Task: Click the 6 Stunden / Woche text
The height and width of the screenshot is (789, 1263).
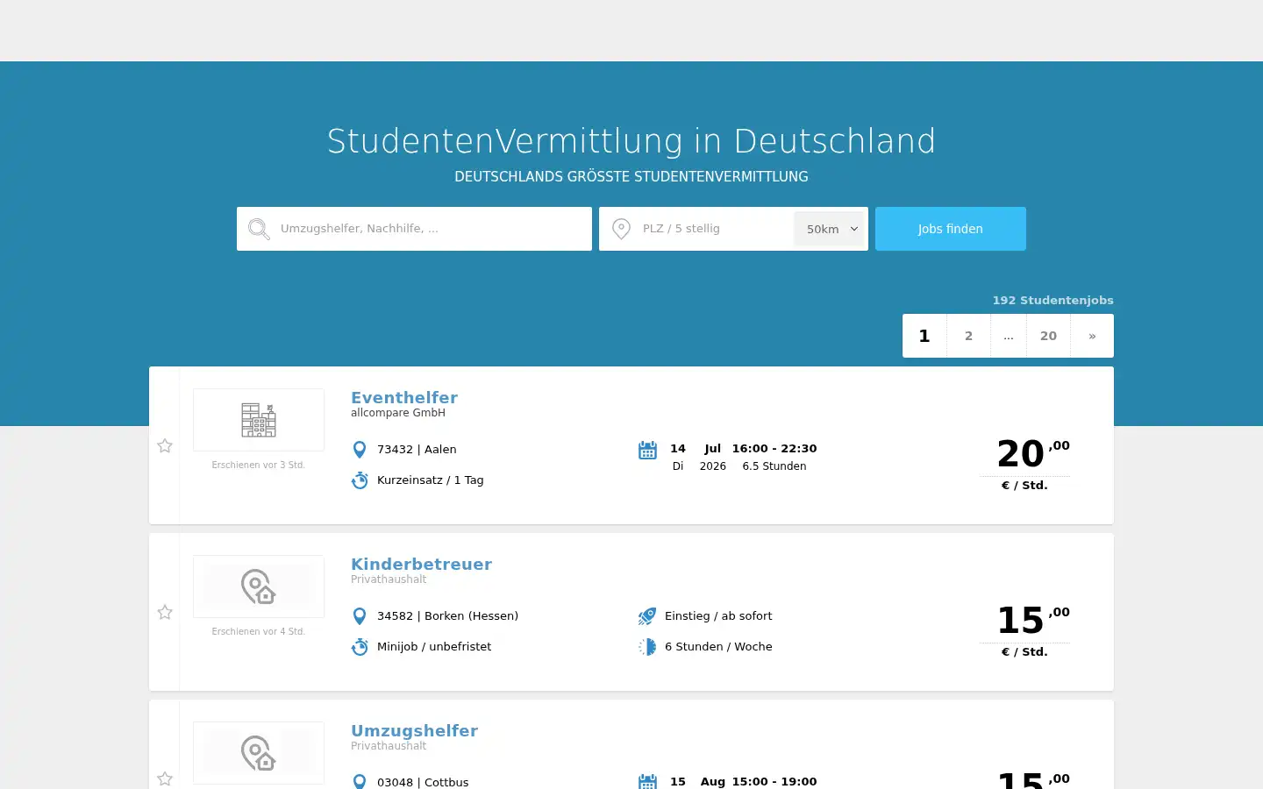Action: 718,647
